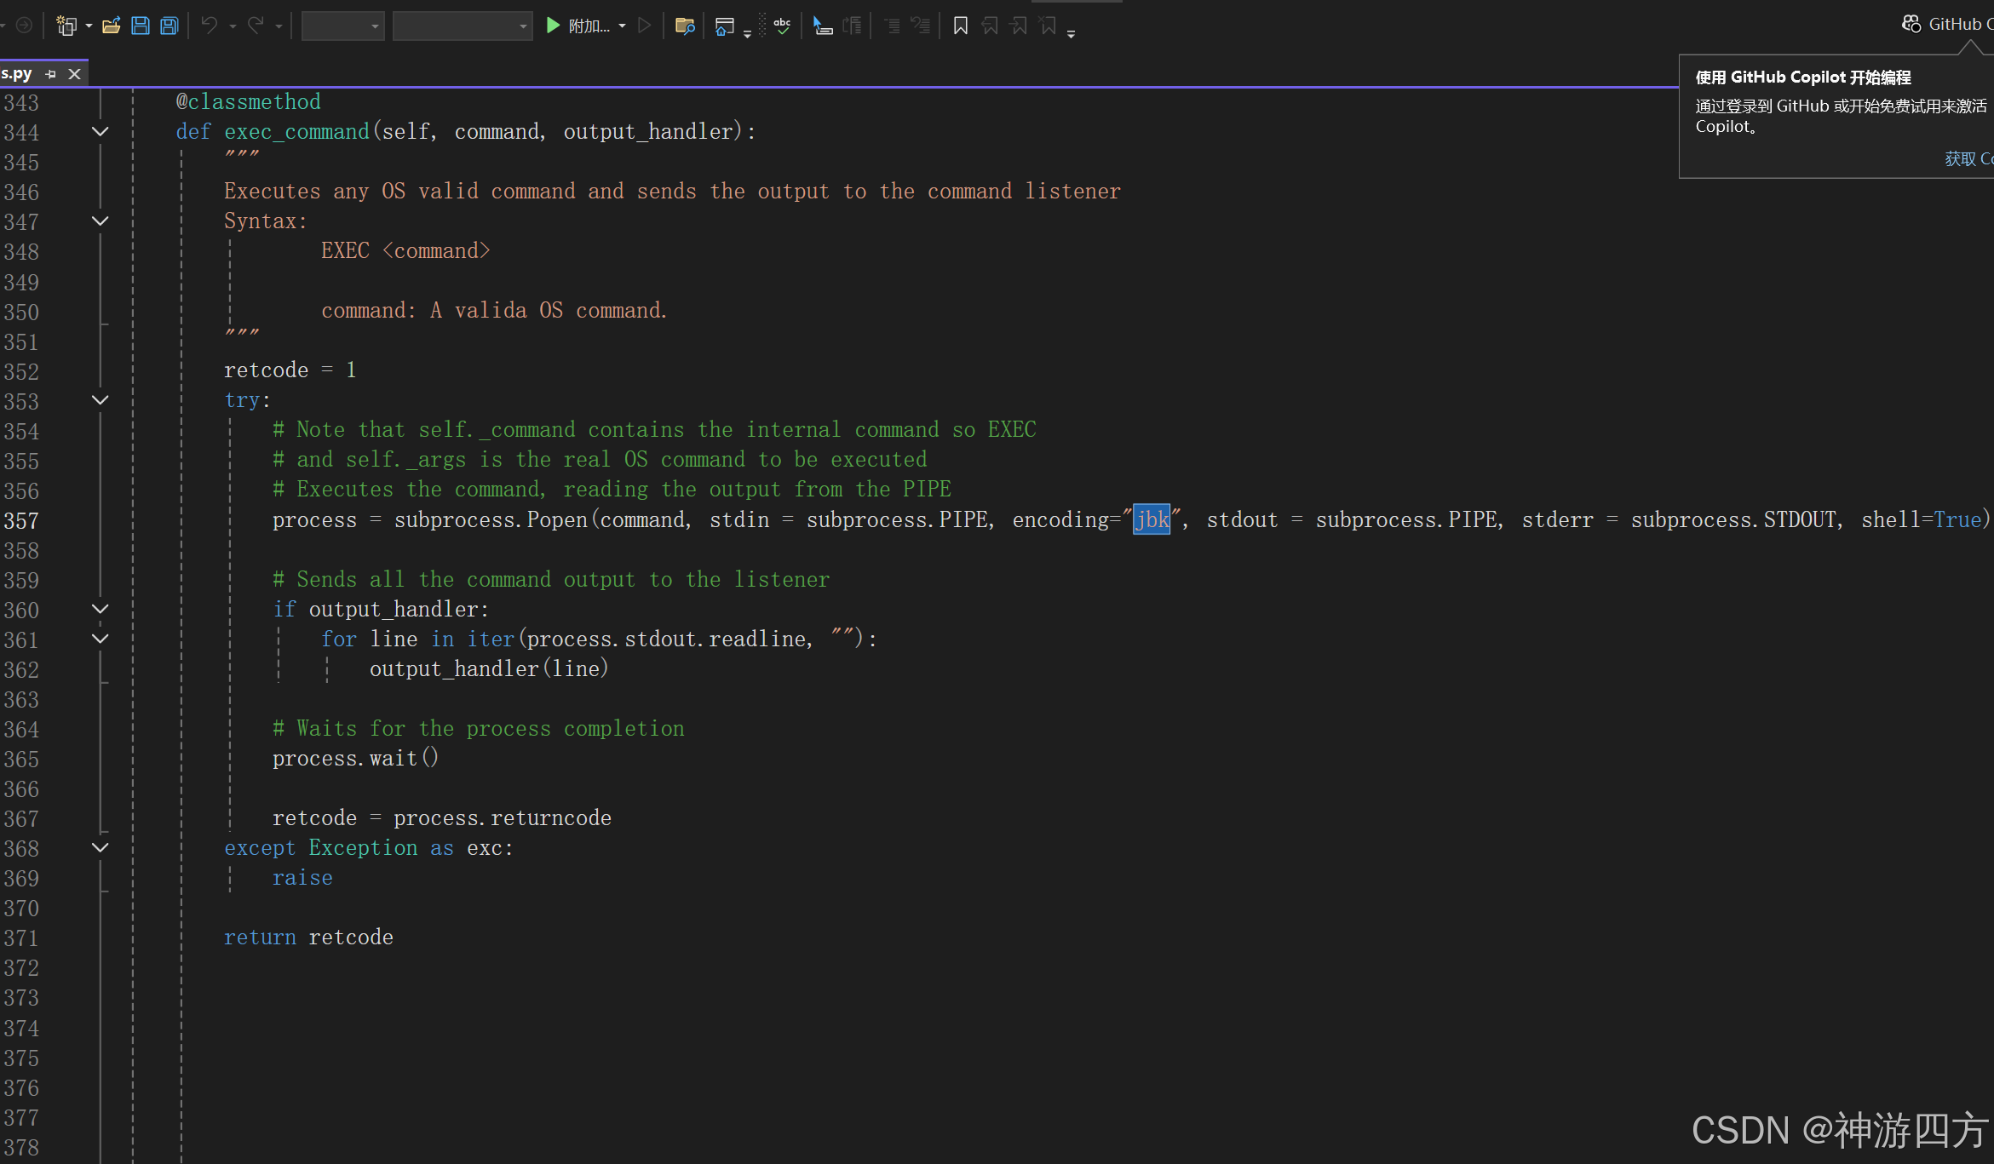Image resolution: width=1994 pixels, height=1164 pixels.
Task: Click the spell checker abc icon
Action: pyautogui.click(x=782, y=26)
